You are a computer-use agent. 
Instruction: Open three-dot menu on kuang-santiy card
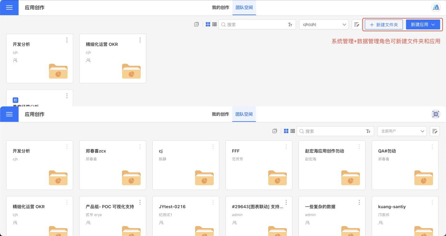click(432, 202)
